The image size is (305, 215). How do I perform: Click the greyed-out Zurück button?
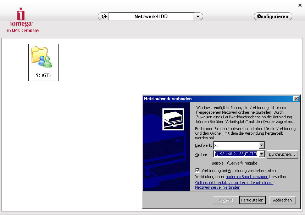[226, 200]
